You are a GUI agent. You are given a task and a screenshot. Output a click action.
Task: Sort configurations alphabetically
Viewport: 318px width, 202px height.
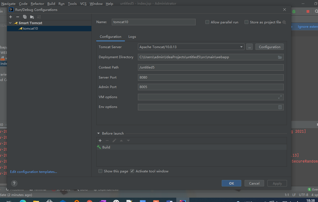[39, 17]
